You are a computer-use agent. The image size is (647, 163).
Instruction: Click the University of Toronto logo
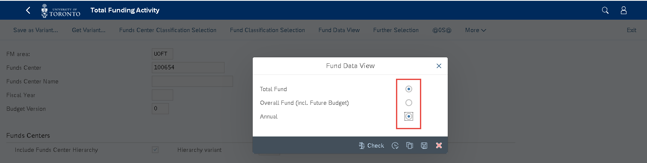pyautogui.click(x=61, y=10)
